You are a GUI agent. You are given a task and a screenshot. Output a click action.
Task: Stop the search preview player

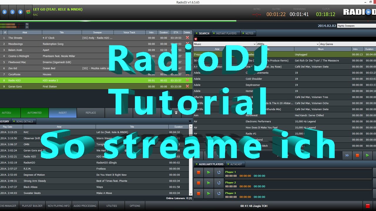(x=357, y=155)
